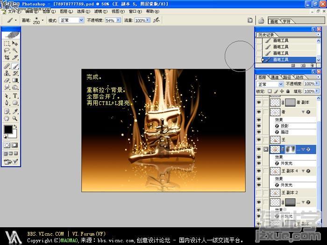Select the Sponge tool in the toolbox
The image size is (327, 245).
pyautogui.click(x=15, y=87)
